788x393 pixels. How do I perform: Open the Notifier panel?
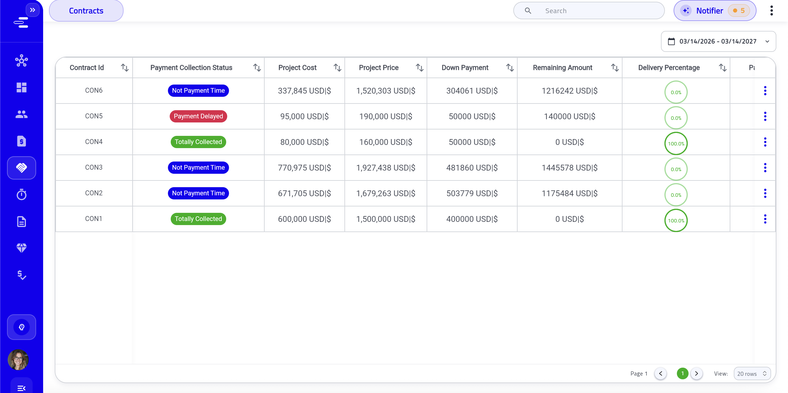coord(715,10)
